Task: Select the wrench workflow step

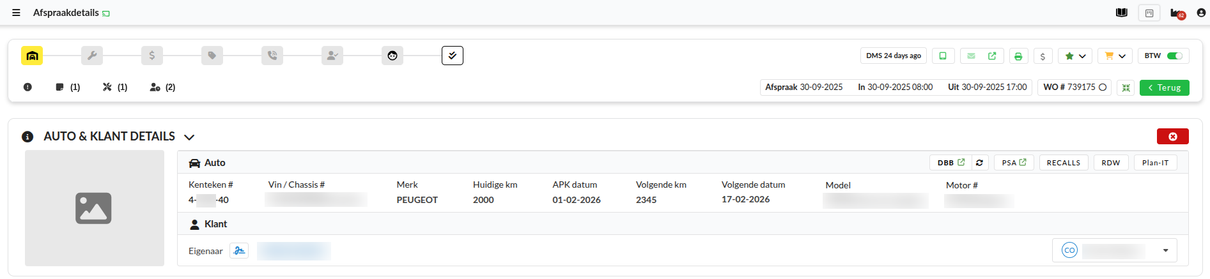Action: coord(92,56)
